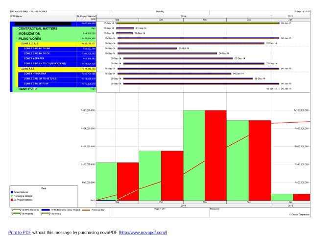Click the All EPS Elements legend bar icon
The height and width of the screenshot is (236, 333).
point(16,210)
